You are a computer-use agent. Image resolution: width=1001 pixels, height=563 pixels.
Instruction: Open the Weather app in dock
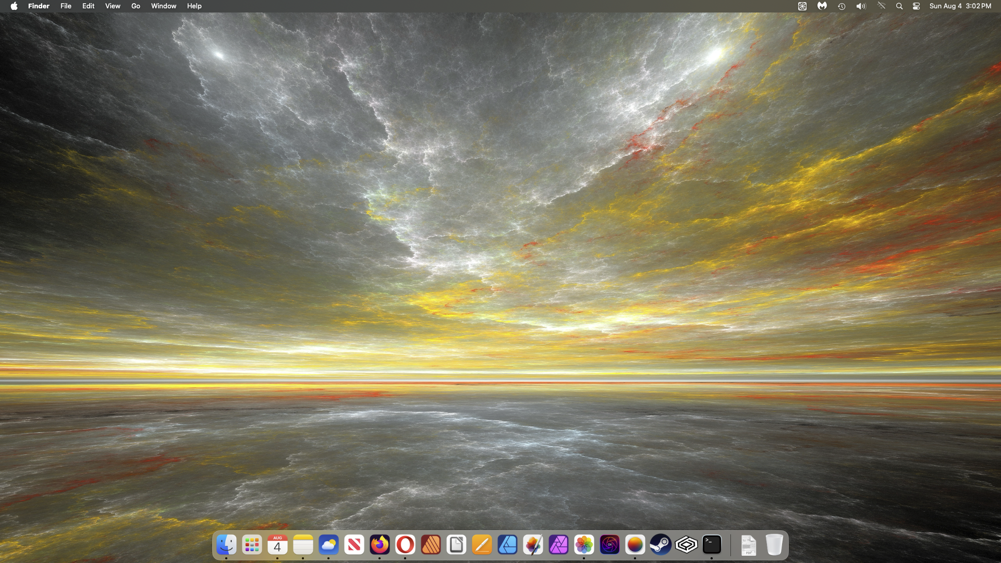click(328, 545)
